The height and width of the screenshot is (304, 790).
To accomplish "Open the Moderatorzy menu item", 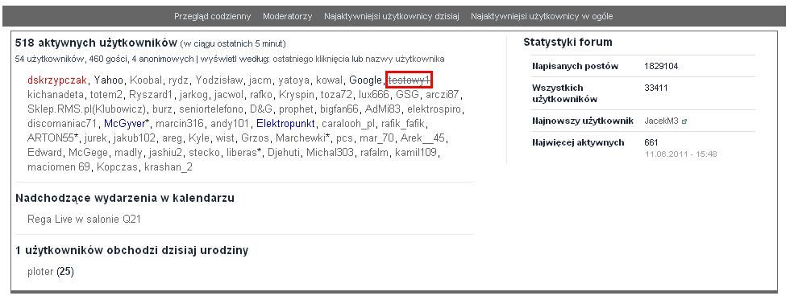I will pos(287,16).
